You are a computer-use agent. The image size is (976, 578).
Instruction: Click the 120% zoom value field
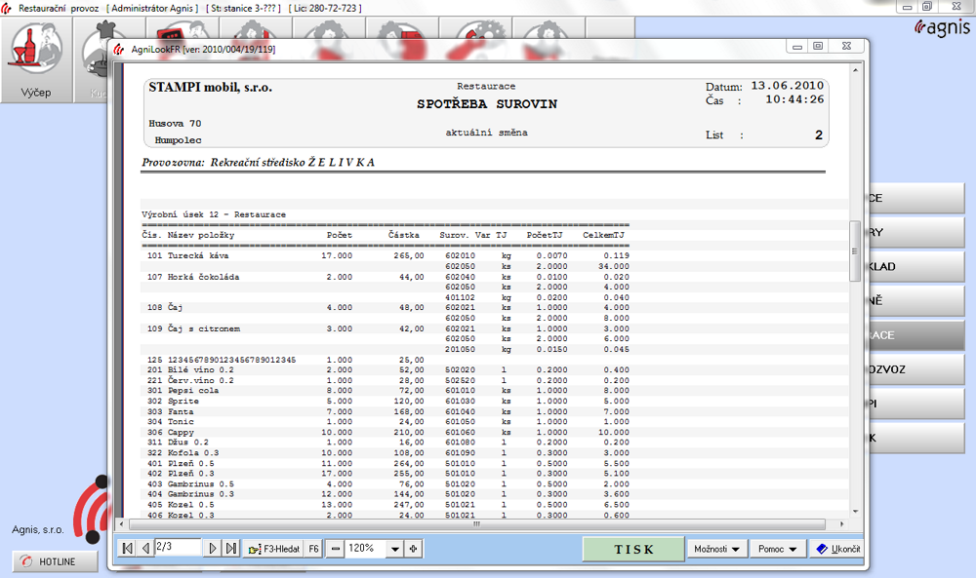pos(366,548)
